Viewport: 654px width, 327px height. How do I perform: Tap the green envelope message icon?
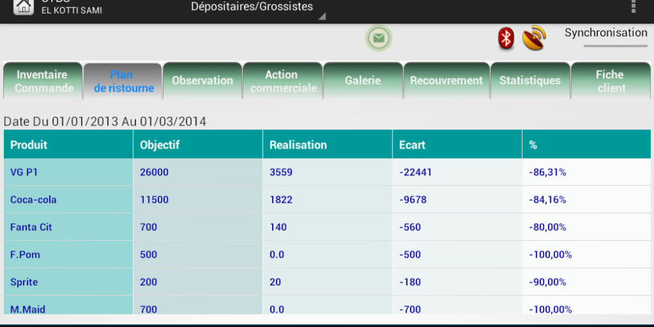click(x=379, y=38)
